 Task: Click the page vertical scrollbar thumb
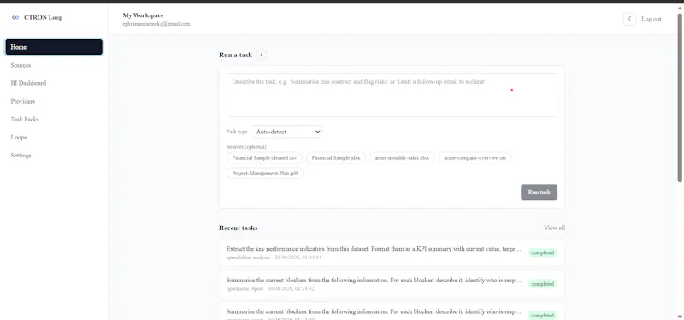(x=680, y=98)
